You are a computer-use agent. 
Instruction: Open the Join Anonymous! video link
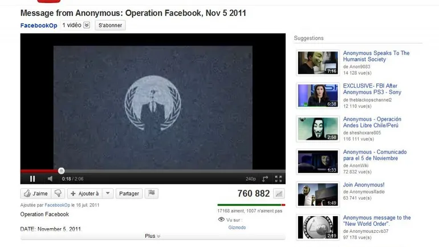coord(364,185)
